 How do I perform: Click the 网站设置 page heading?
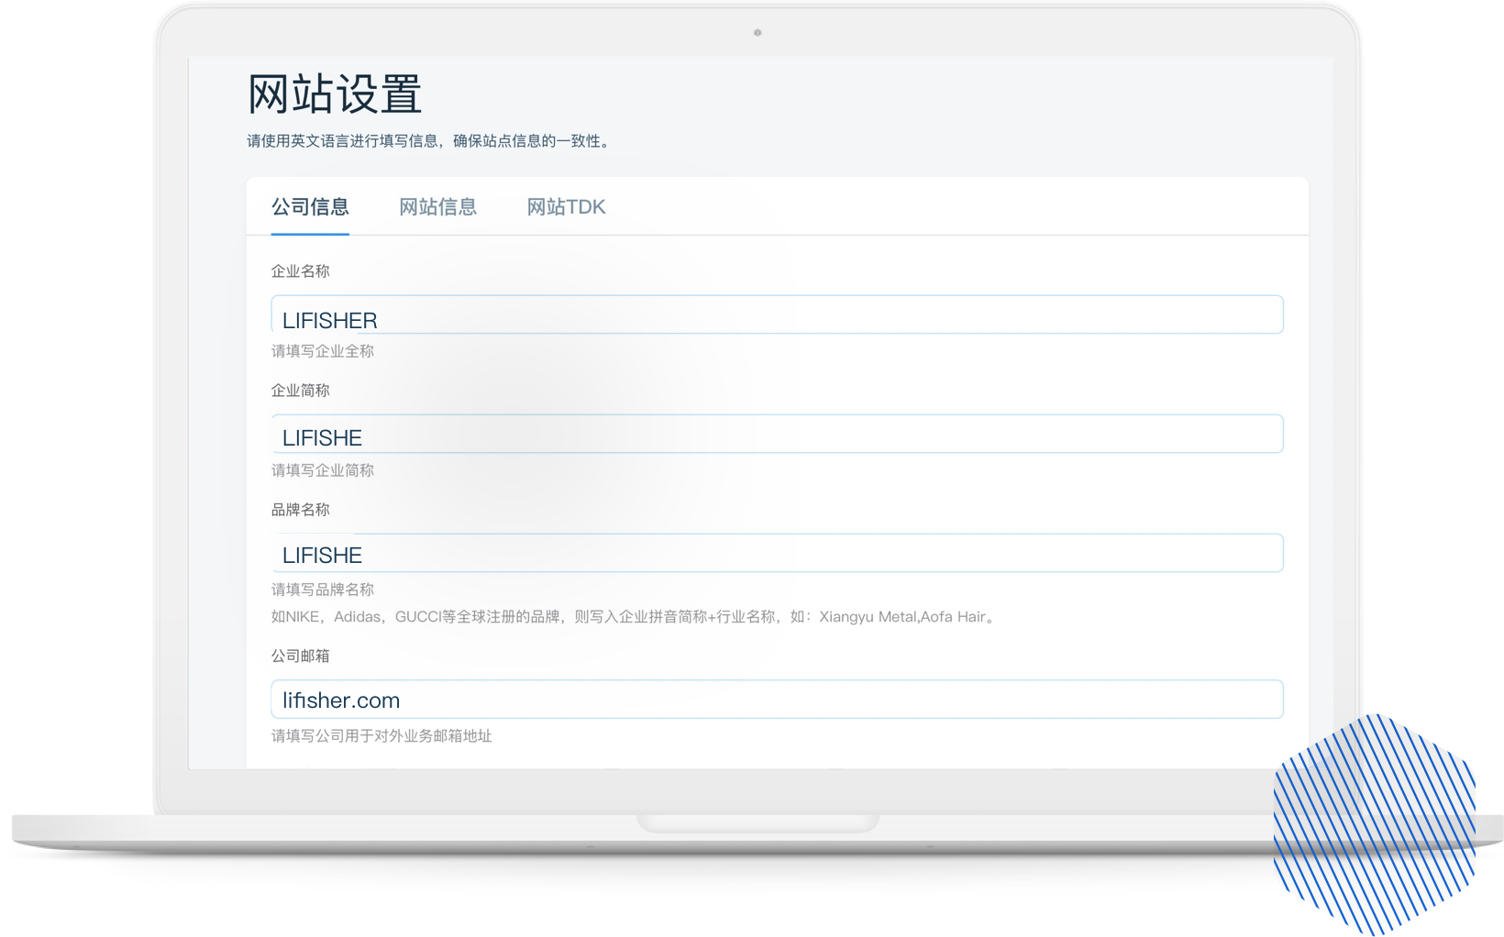pyautogui.click(x=335, y=94)
